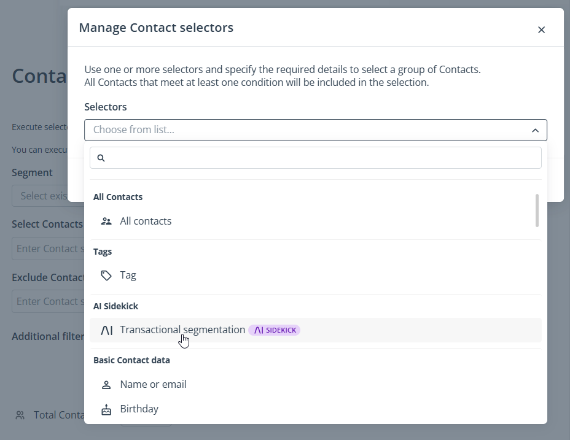
Task: Click the magnifier icon in the search box
Action: [101, 158]
